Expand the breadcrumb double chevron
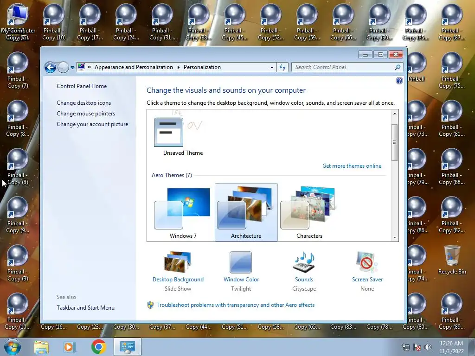Image resolution: width=475 pixels, height=356 pixels. click(x=89, y=67)
